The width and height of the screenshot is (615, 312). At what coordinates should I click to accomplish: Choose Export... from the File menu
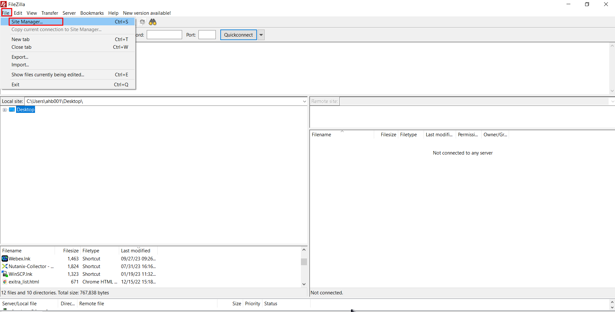click(x=67, y=57)
